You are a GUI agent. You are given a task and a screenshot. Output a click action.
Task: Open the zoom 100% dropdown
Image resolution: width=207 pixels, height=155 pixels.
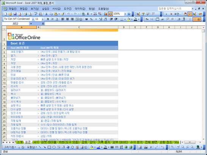point(125,14)
